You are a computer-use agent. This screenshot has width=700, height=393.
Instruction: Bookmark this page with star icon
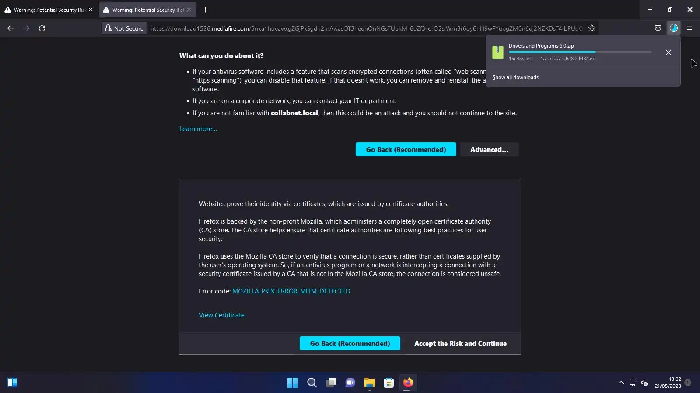tap(592, 28)
